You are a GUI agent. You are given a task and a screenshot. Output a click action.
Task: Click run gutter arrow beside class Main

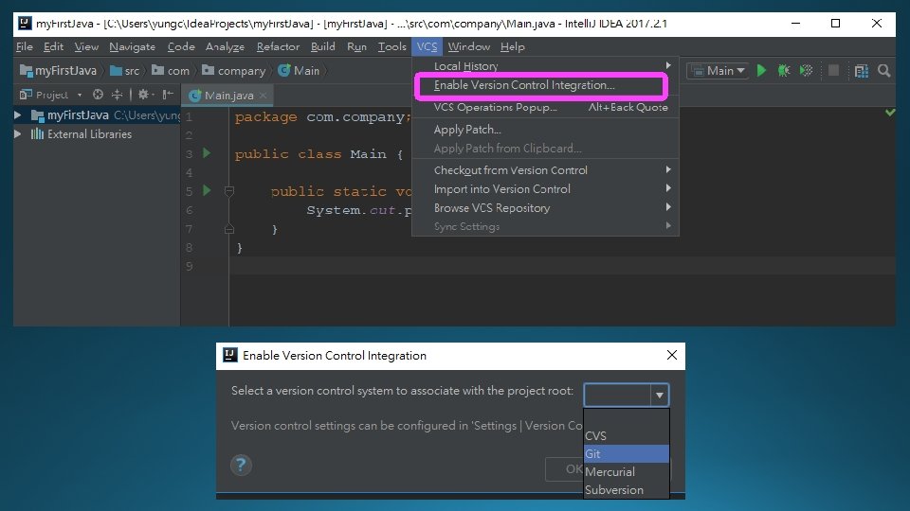208,153
